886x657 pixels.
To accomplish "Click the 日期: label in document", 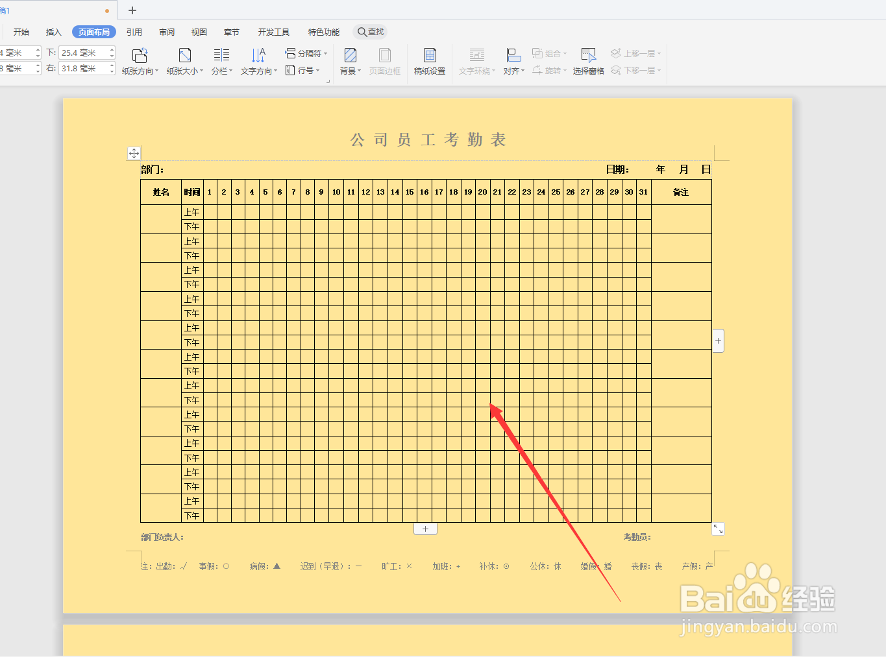I will point(617,169).
